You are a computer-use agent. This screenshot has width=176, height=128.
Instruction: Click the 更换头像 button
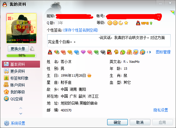pos(18,49)
